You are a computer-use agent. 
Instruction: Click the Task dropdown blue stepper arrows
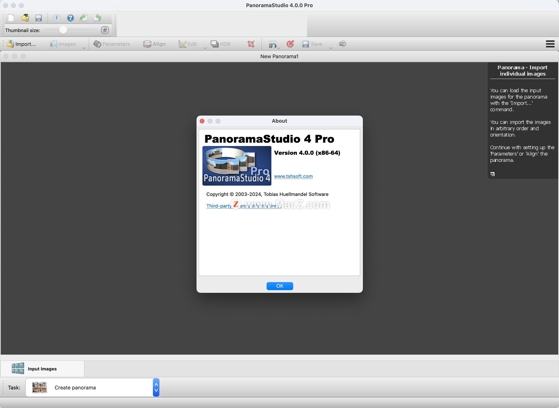(x=156, y=387)
